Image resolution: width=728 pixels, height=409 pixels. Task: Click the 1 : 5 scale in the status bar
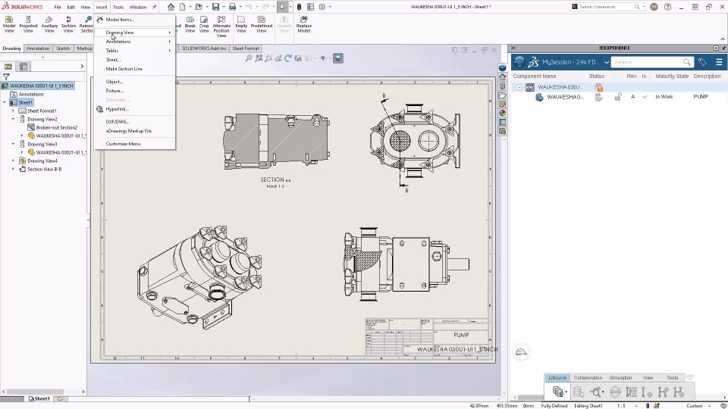click(x=621, y=406)
